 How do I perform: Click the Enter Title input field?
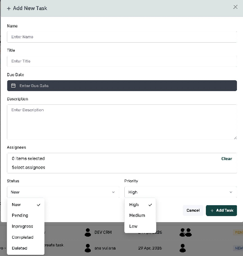(122, 61)
